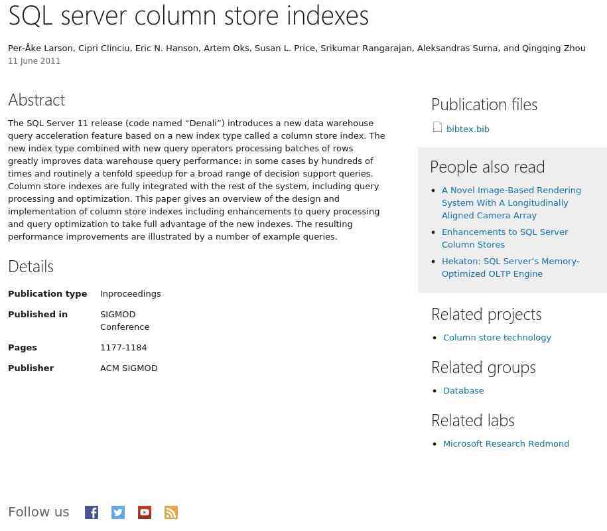
Task: Click the publisher value 'ACM SIGMOD'
Action: pyautogui.click(x=129, y=368)
